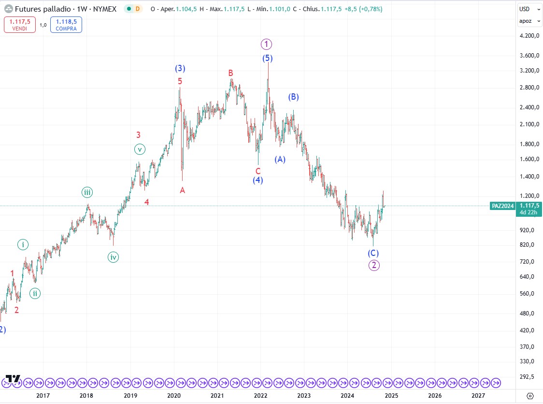Image resolution: width=543 pixels, height=404 pixels.
Task: Select the blue (5) wave label
Action: 267,58
